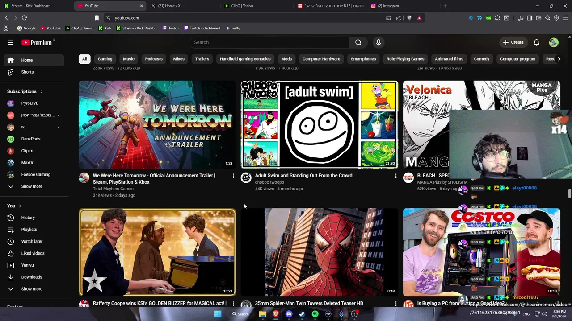Select the Trailers category chip

[x=202, y=59]
